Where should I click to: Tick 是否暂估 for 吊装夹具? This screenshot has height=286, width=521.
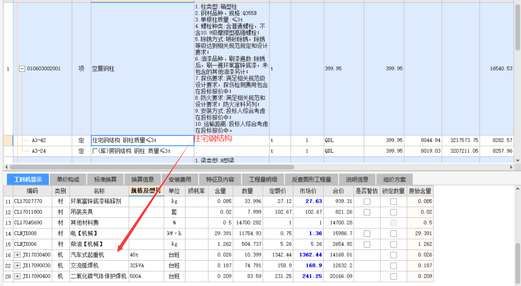click(x=367, y=212)
